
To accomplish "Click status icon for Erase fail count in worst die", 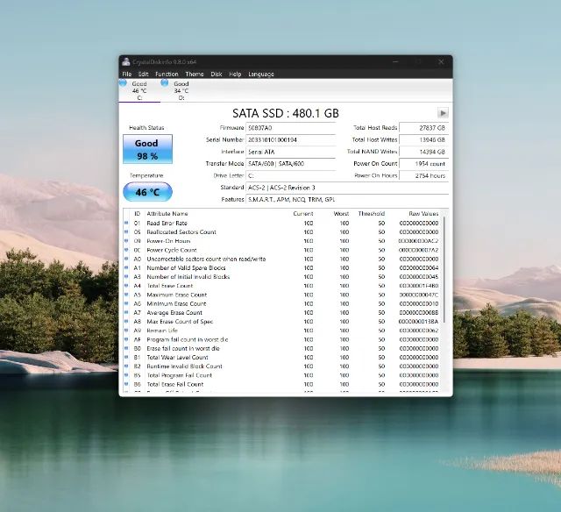I will [x=126, y=348].
